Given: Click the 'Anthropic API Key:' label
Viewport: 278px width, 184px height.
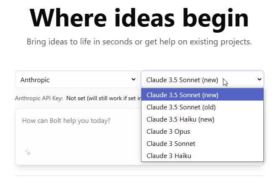Looking at the screenshot, I should pos(39,98).
